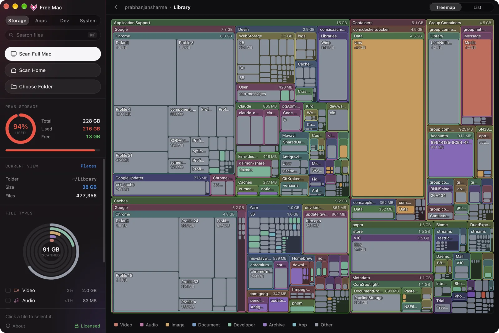Open the Apps tab

(41, 21)
